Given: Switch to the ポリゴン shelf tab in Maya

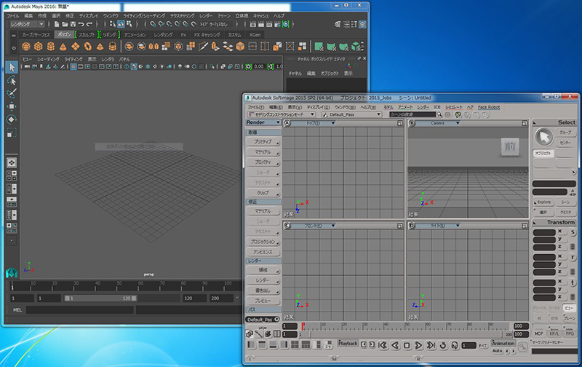Looking at the screenshot, I should point(64,34).
